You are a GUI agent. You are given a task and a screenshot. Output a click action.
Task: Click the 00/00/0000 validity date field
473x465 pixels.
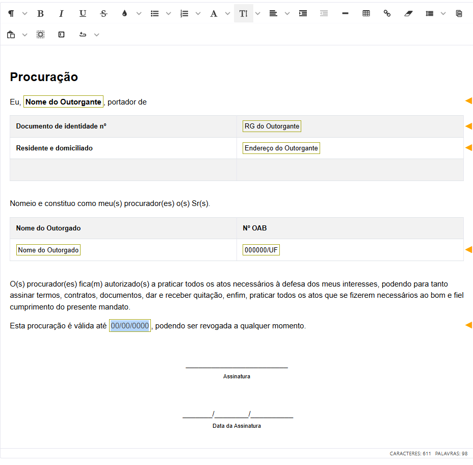point(129,325)
